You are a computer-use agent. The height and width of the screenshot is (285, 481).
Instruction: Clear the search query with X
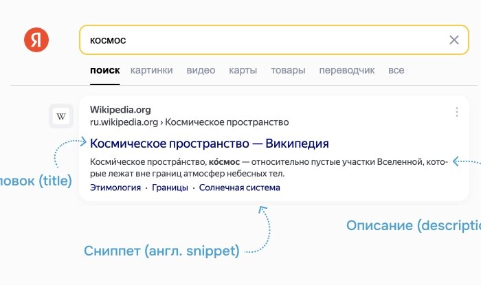point(454,40)
